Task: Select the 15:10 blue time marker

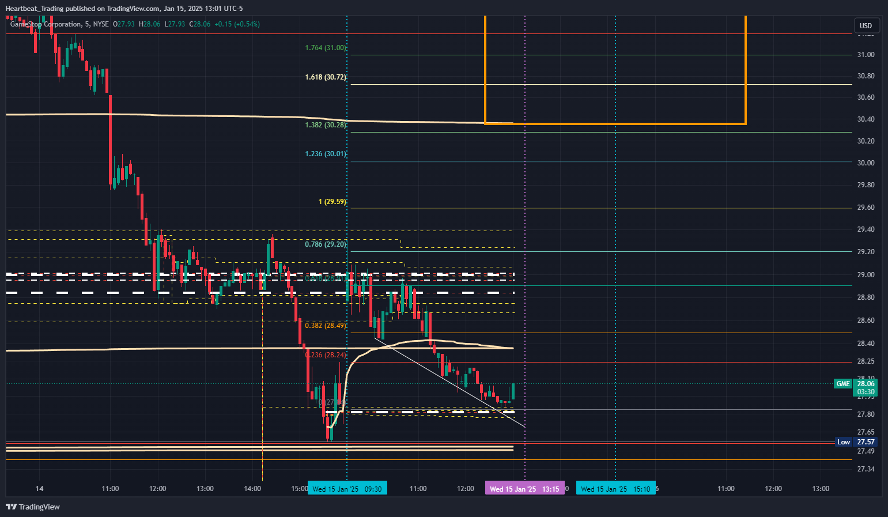Action: (x=615, y=489)
